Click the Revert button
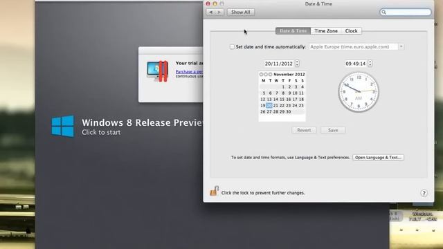Viewport: 443px width, 249px height. tap(304, 130)
